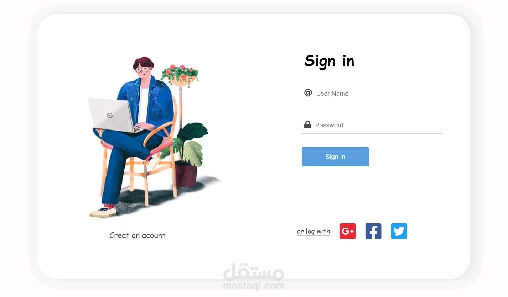This screenshot has width=508, height=297.
Task: Click the mostaql.com watermark logo
Action: 254,276
